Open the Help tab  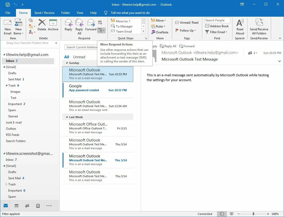tap(93, 13)
